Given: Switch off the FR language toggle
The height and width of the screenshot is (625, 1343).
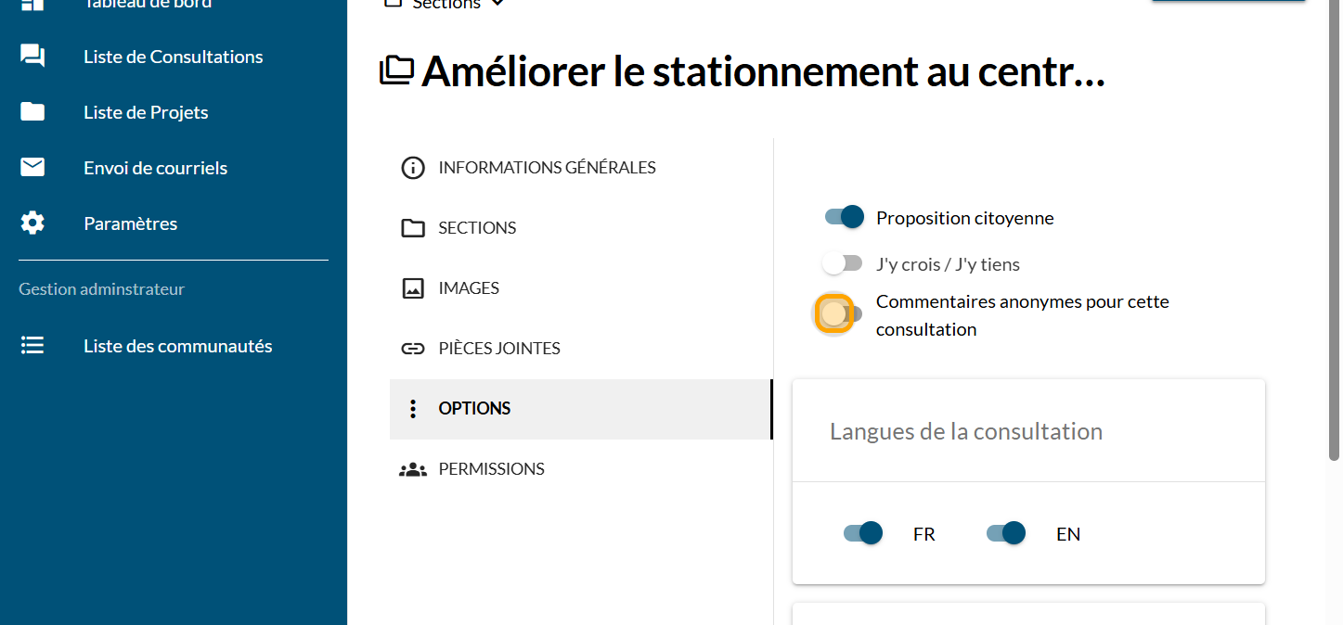Looking at the screenshot, I should 863,533.
